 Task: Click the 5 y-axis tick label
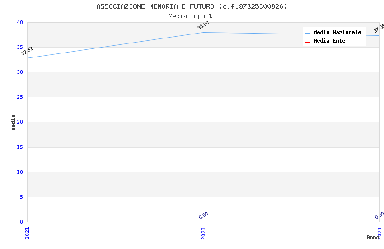click(x=21, y=197)
